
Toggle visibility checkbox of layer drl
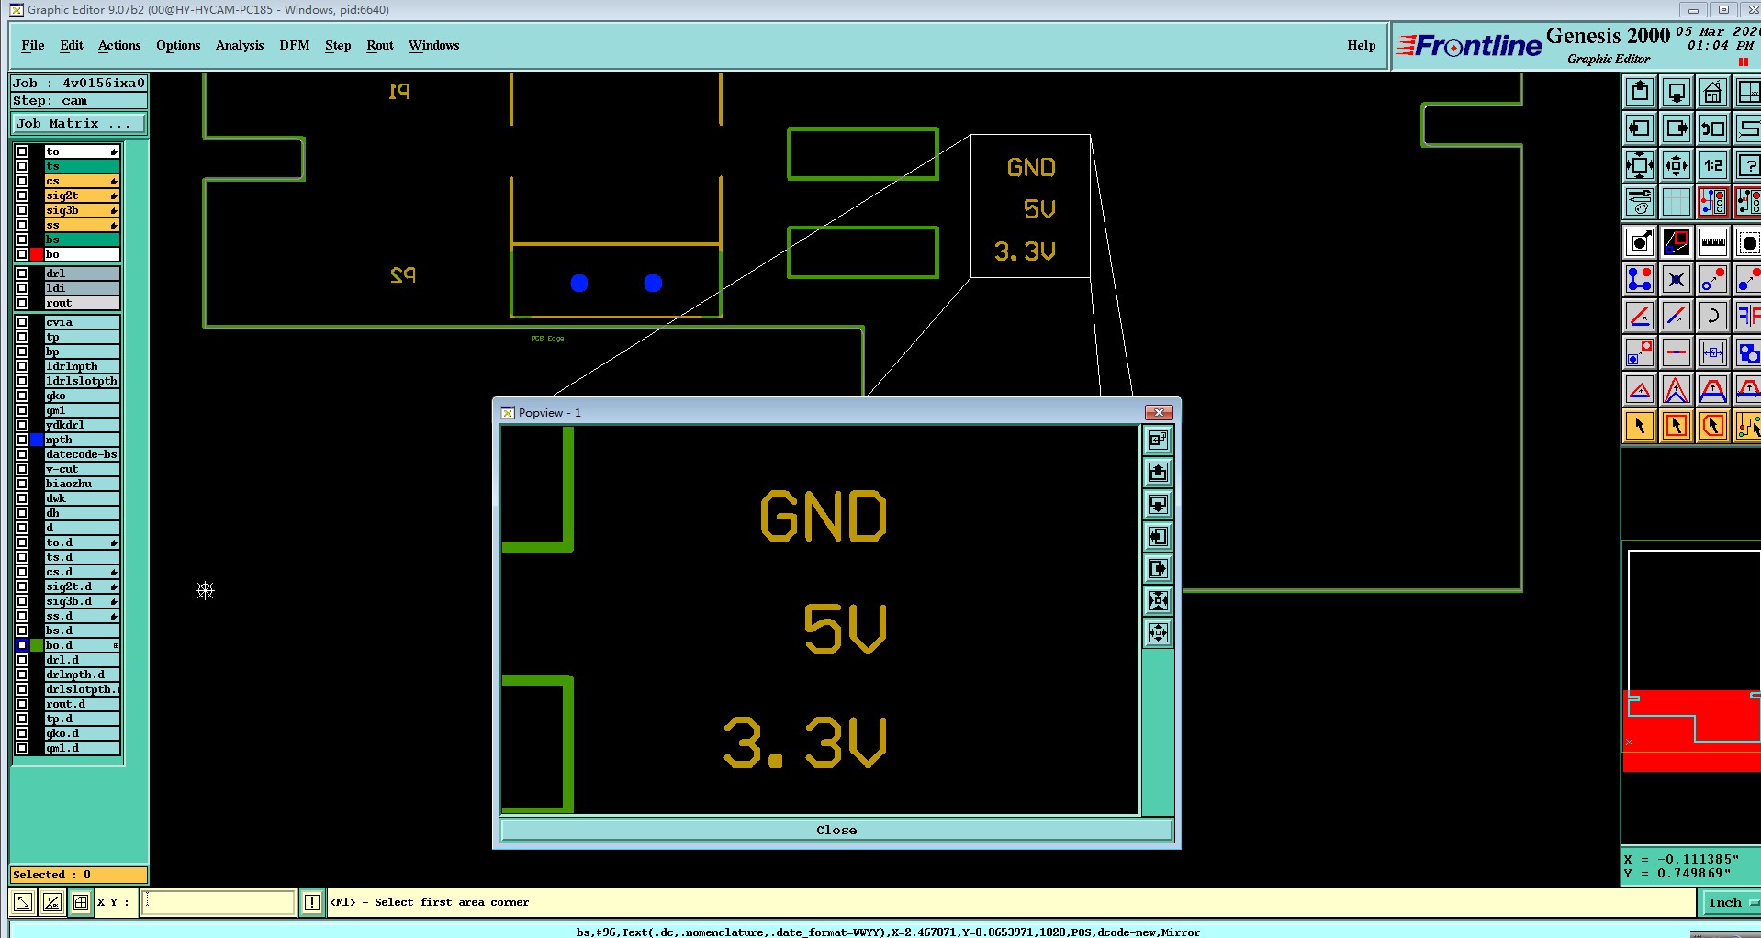(22, 274)
